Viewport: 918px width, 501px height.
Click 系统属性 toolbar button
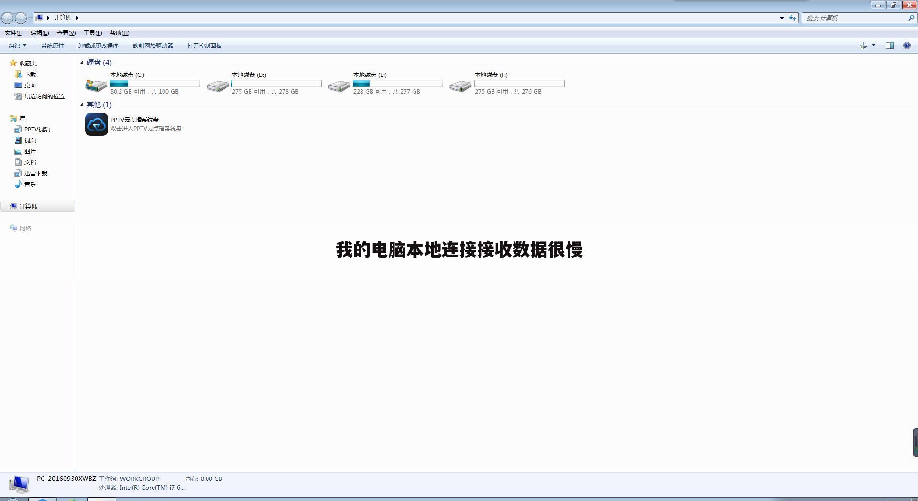coord(53,45)
